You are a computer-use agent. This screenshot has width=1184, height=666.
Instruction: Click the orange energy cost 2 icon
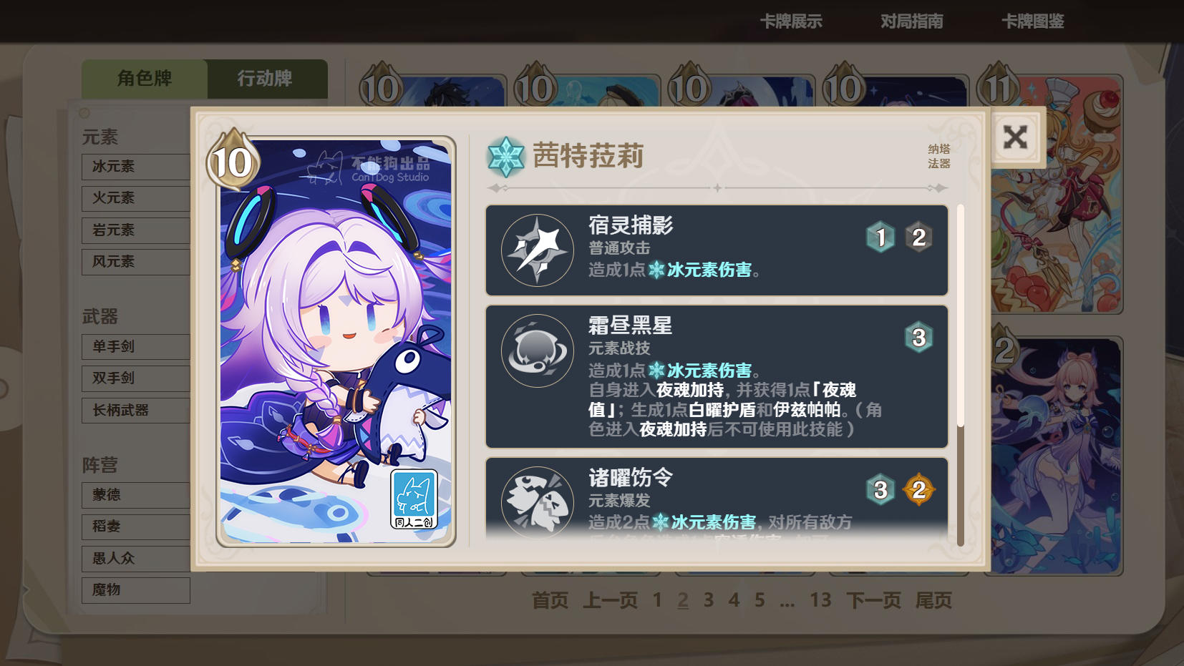coord(919,490)
